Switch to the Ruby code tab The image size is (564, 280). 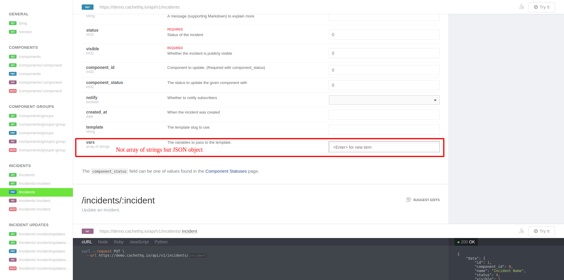pyautogui.click(x=118, y=242)
